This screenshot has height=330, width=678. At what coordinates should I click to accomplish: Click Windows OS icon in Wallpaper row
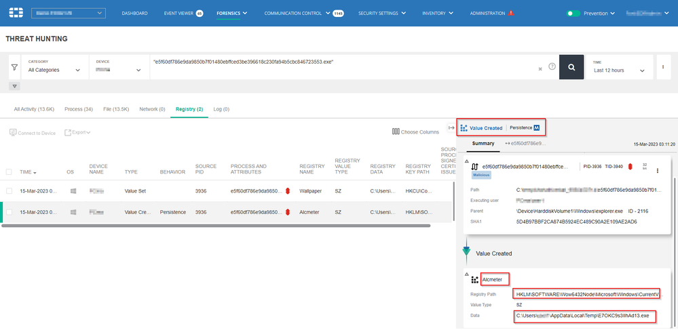tap(73, 191)
